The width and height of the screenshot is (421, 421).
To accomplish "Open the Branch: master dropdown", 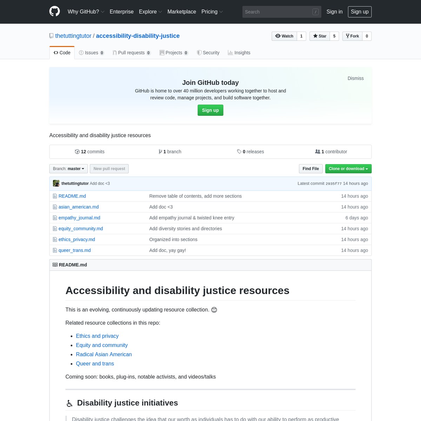I will tap(68, 169).
